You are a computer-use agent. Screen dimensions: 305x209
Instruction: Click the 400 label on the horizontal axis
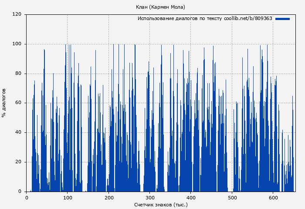click(191, 198)
